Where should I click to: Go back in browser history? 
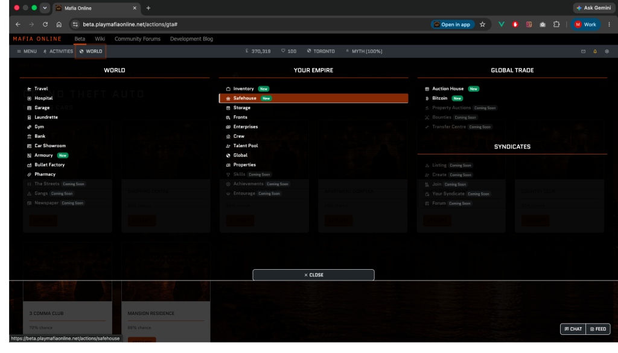(x=18, y=24)
